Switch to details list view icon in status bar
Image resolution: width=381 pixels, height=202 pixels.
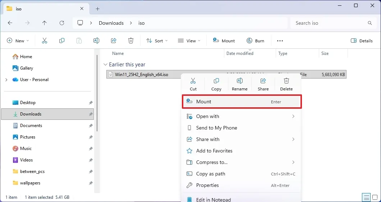click(x=367, y=197)
